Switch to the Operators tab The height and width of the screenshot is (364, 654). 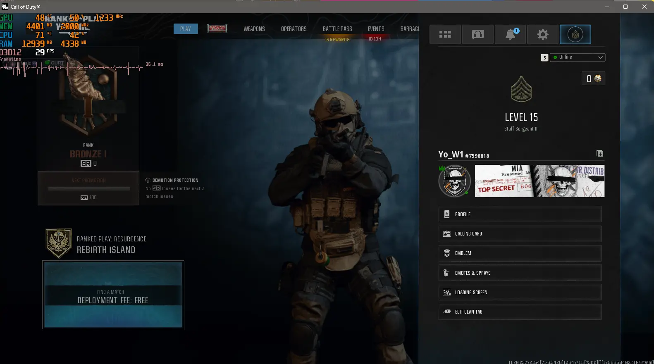point(294,29)
